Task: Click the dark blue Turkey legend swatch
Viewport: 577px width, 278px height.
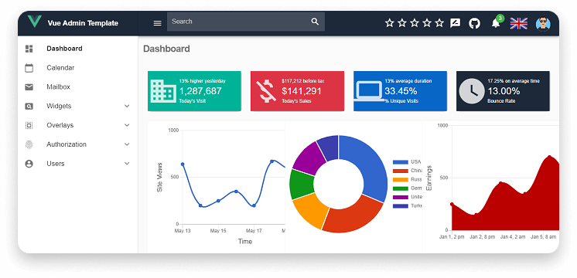Action: point(401,206)
